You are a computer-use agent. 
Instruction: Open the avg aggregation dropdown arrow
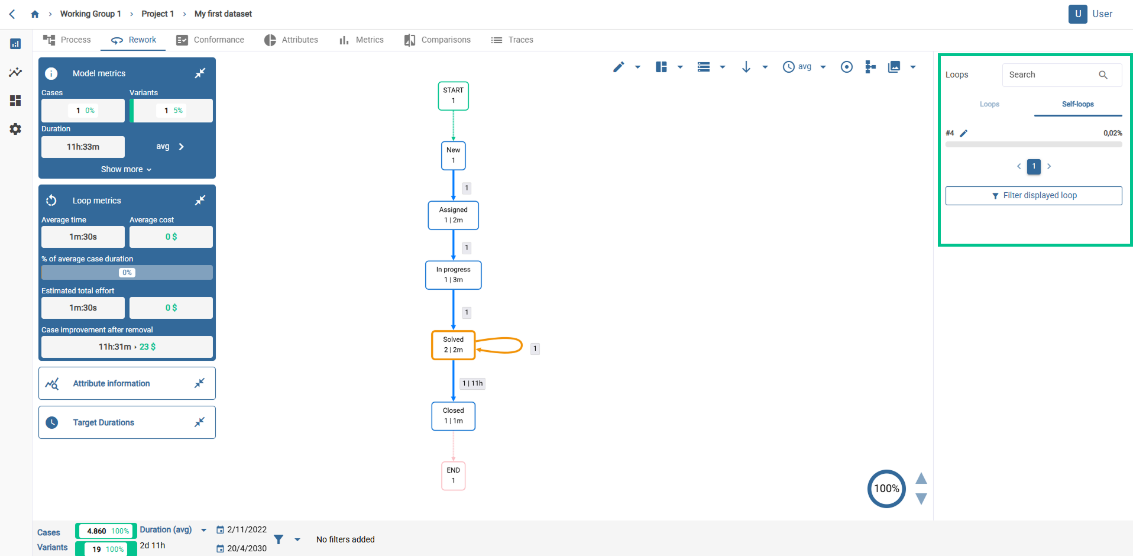point(822,67)
